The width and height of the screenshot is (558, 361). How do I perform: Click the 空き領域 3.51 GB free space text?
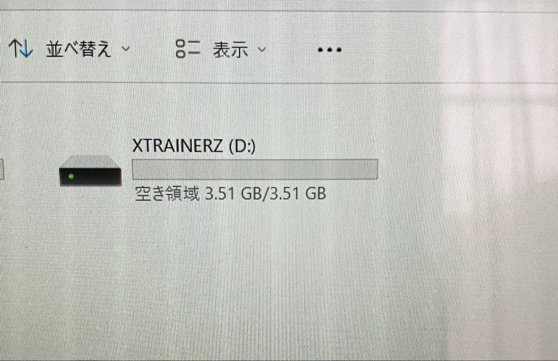coord(230,194)
